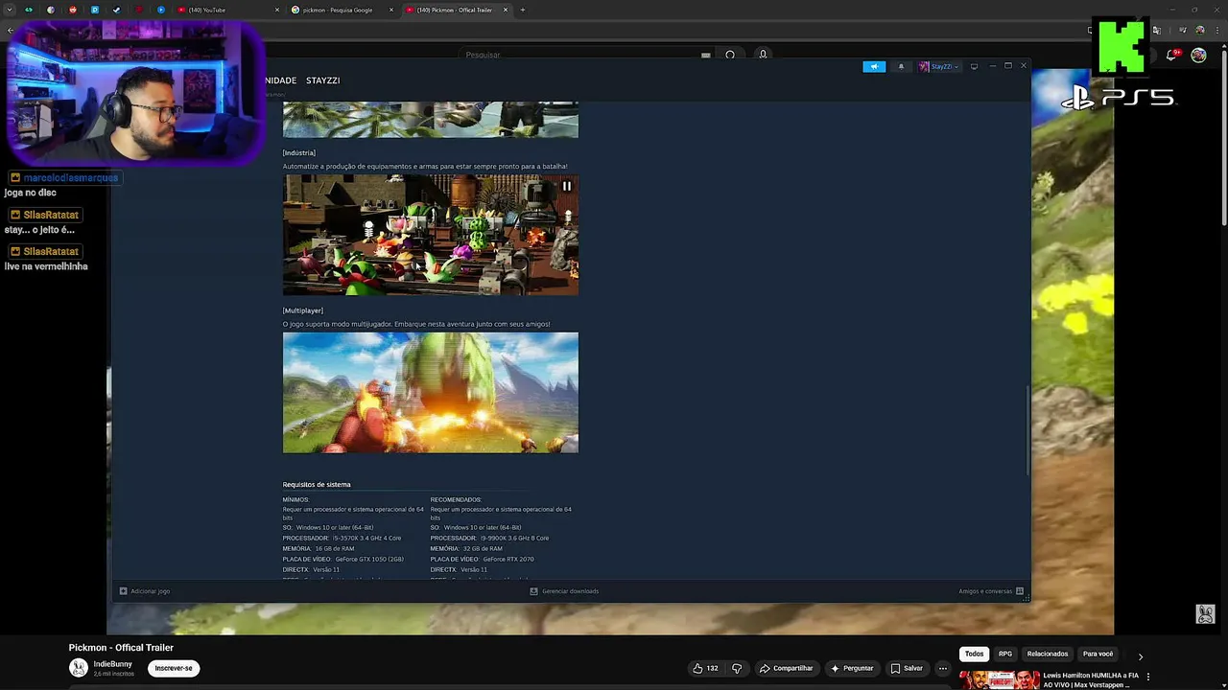Select the Para você filter chip
1228x690 pixels.
[x=1098, y=654]
